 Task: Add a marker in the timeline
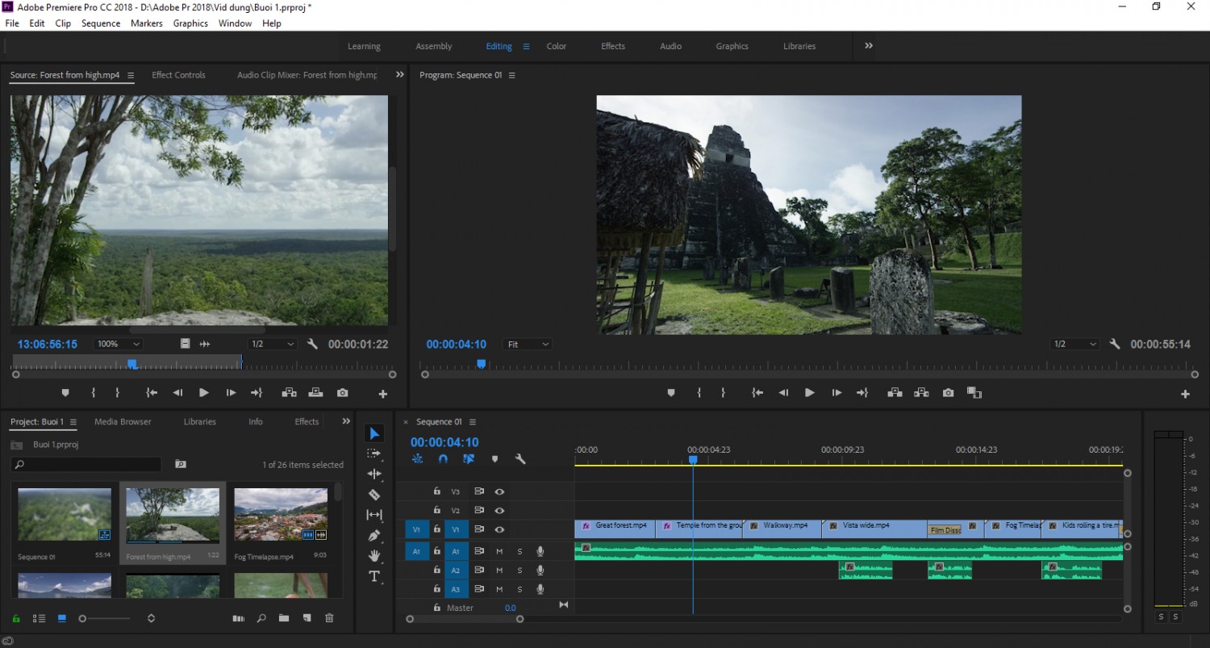coord(494,459)
